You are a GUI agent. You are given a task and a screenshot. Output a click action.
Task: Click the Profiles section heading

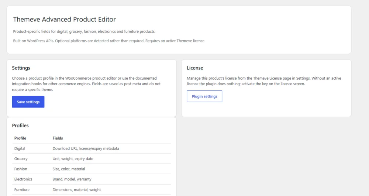tap(20, 125)
